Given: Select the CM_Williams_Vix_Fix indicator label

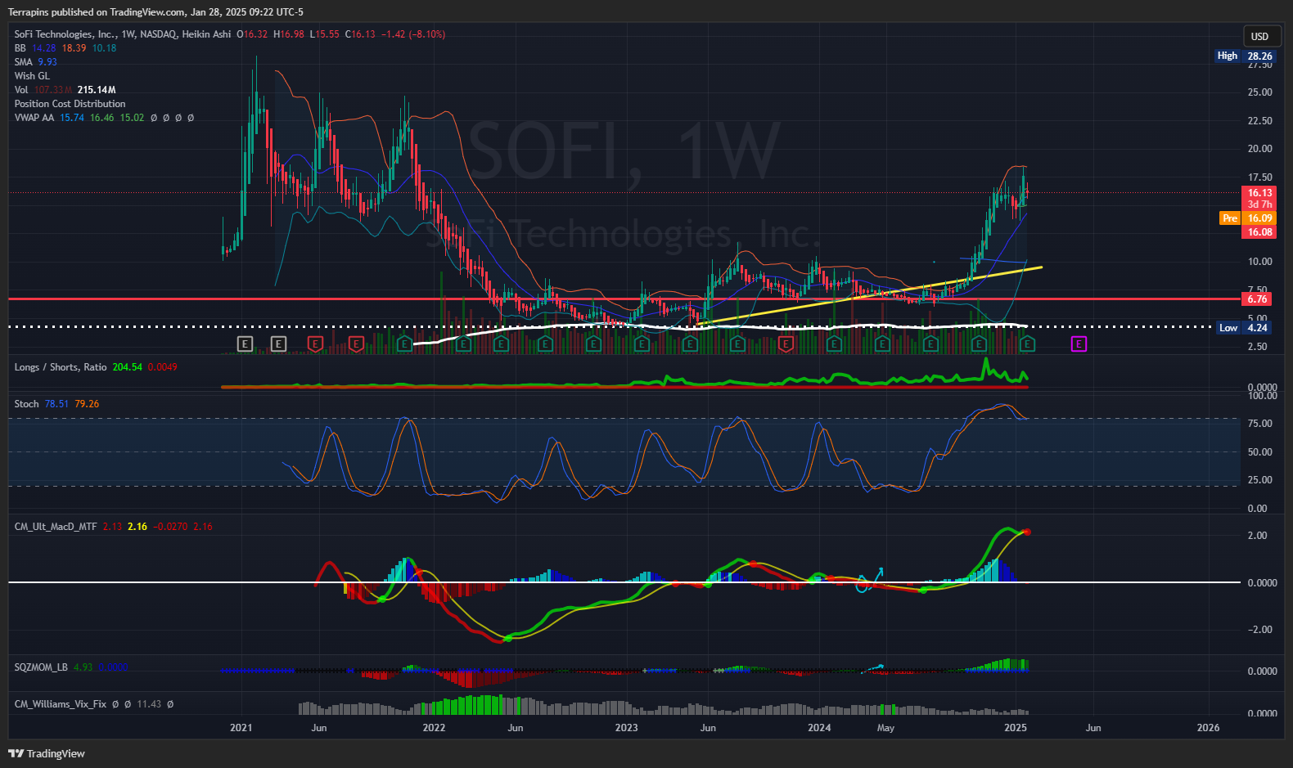Looking at the screenshot, I should [x=60, y=704].
